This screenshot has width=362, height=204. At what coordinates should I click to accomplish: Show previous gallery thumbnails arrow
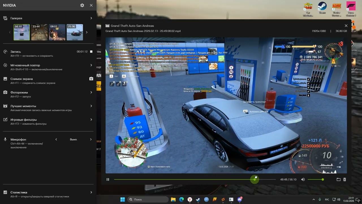click(x=10, y=32)
